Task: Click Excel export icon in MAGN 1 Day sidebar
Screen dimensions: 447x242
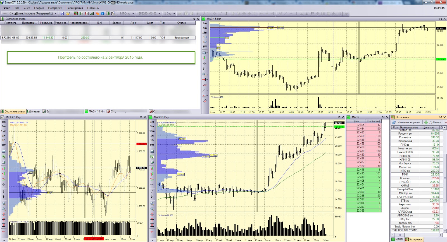Action: [x=152, y=157]
